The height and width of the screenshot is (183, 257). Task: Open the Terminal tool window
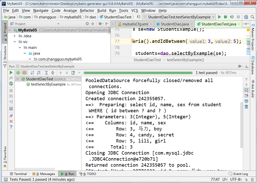click(x=18, y=174)
